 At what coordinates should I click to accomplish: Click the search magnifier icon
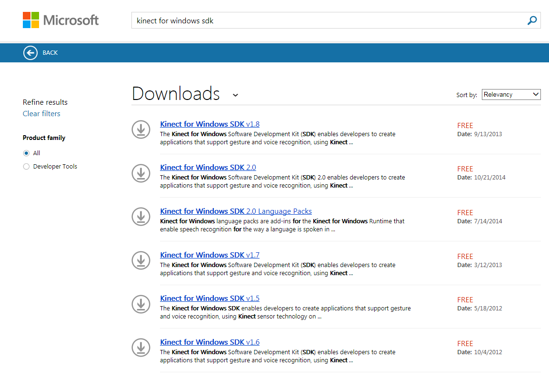532,20
